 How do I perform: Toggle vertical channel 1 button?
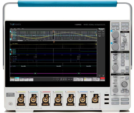123,55
